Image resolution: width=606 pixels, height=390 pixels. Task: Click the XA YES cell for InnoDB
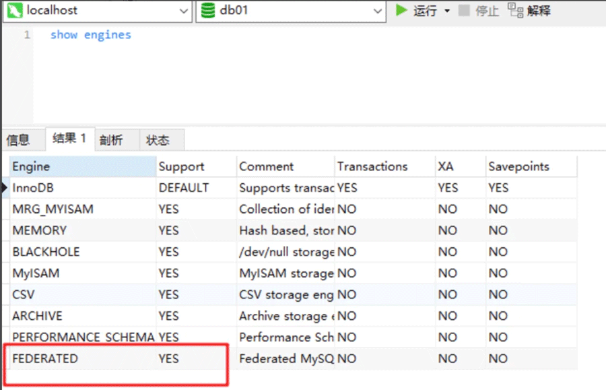tap(461, 188)
